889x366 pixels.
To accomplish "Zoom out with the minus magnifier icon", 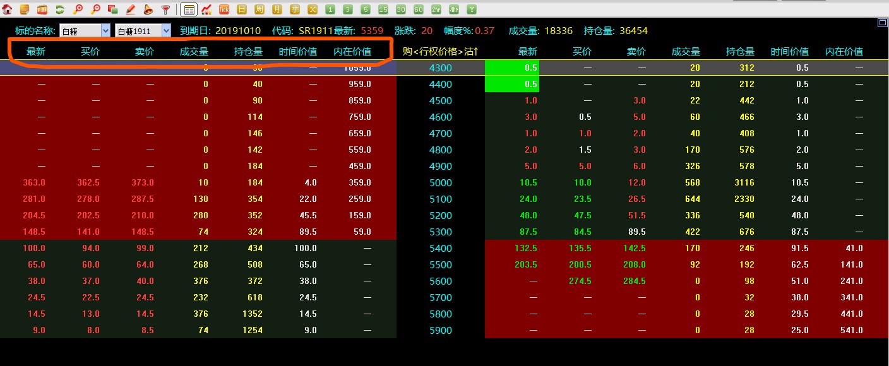I will 95,9.
